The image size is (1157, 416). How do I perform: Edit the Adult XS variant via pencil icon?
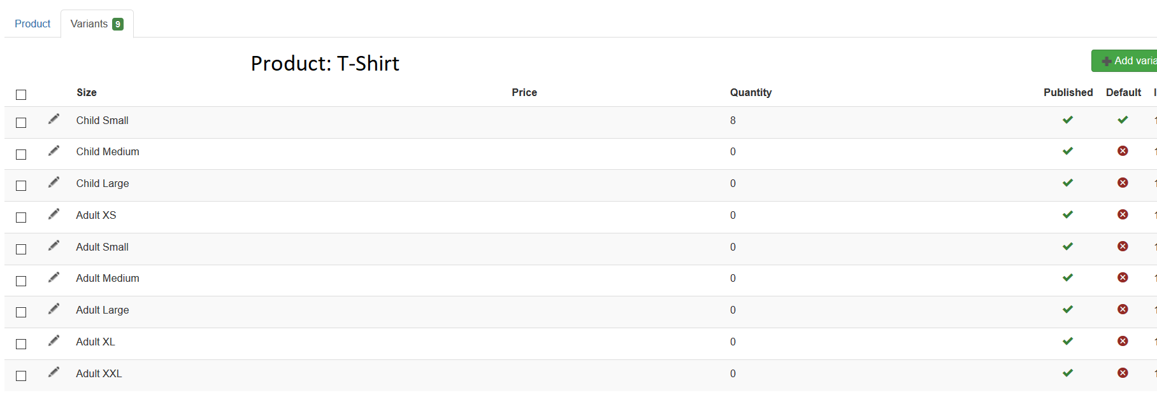tap(54, 214)
